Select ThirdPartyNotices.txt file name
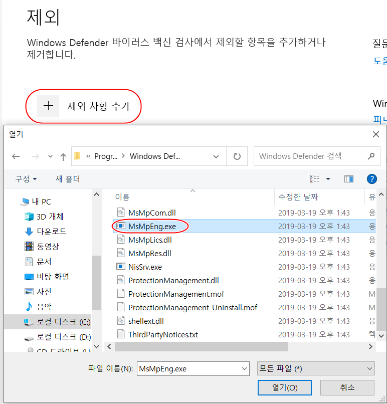 [x=163, y=334]
